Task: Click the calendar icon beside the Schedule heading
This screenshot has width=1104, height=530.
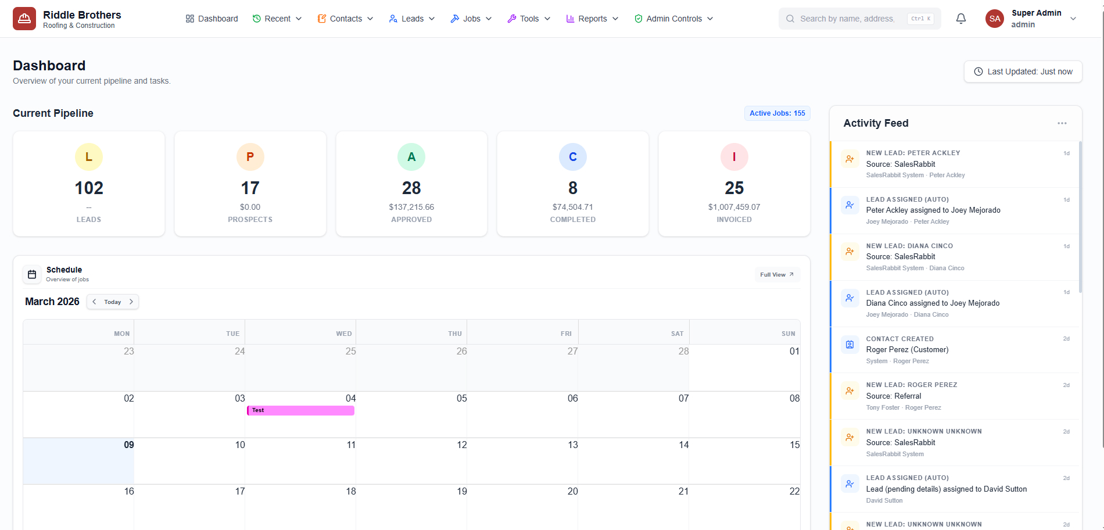Action: [31, 274]
